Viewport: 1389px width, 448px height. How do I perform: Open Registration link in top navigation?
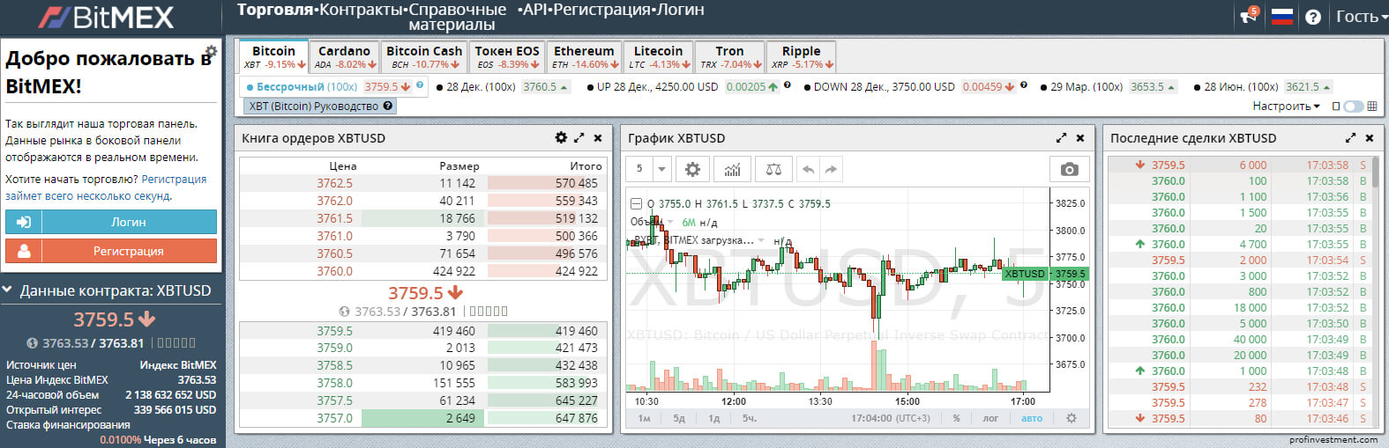(603, 10)
